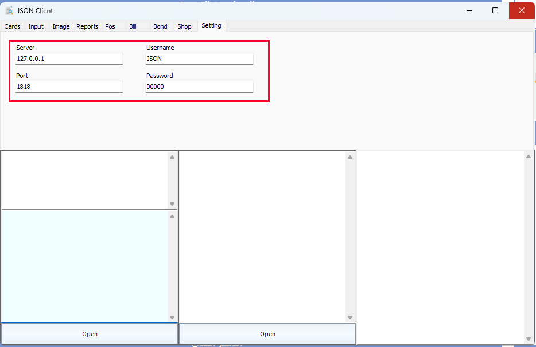Open the Cards tab
Image resolution: width=536 pixels, height=347 pixels.
(x=12, y=26)
